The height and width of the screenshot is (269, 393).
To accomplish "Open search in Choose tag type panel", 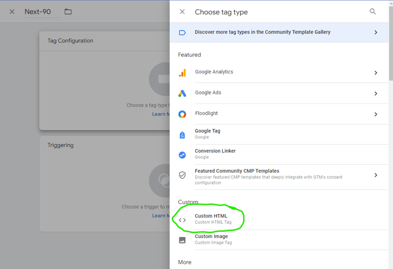I will (372, 11).
